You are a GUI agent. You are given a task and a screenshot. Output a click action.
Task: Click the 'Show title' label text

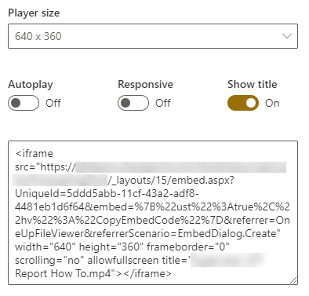[x=253, y=84]
